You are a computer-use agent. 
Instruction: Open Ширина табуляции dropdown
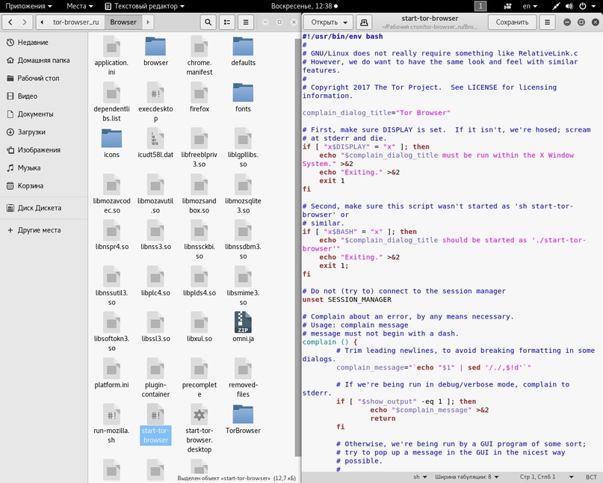[467, 477]
